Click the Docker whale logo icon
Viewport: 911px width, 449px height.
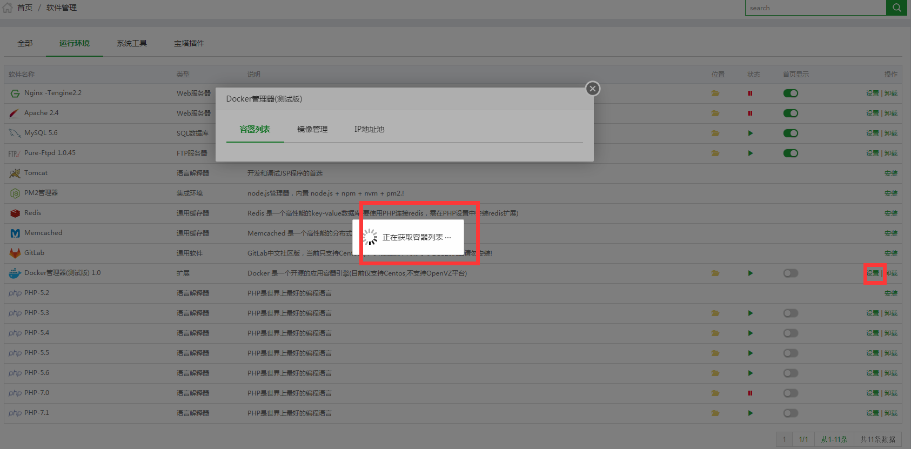(15, 273)
